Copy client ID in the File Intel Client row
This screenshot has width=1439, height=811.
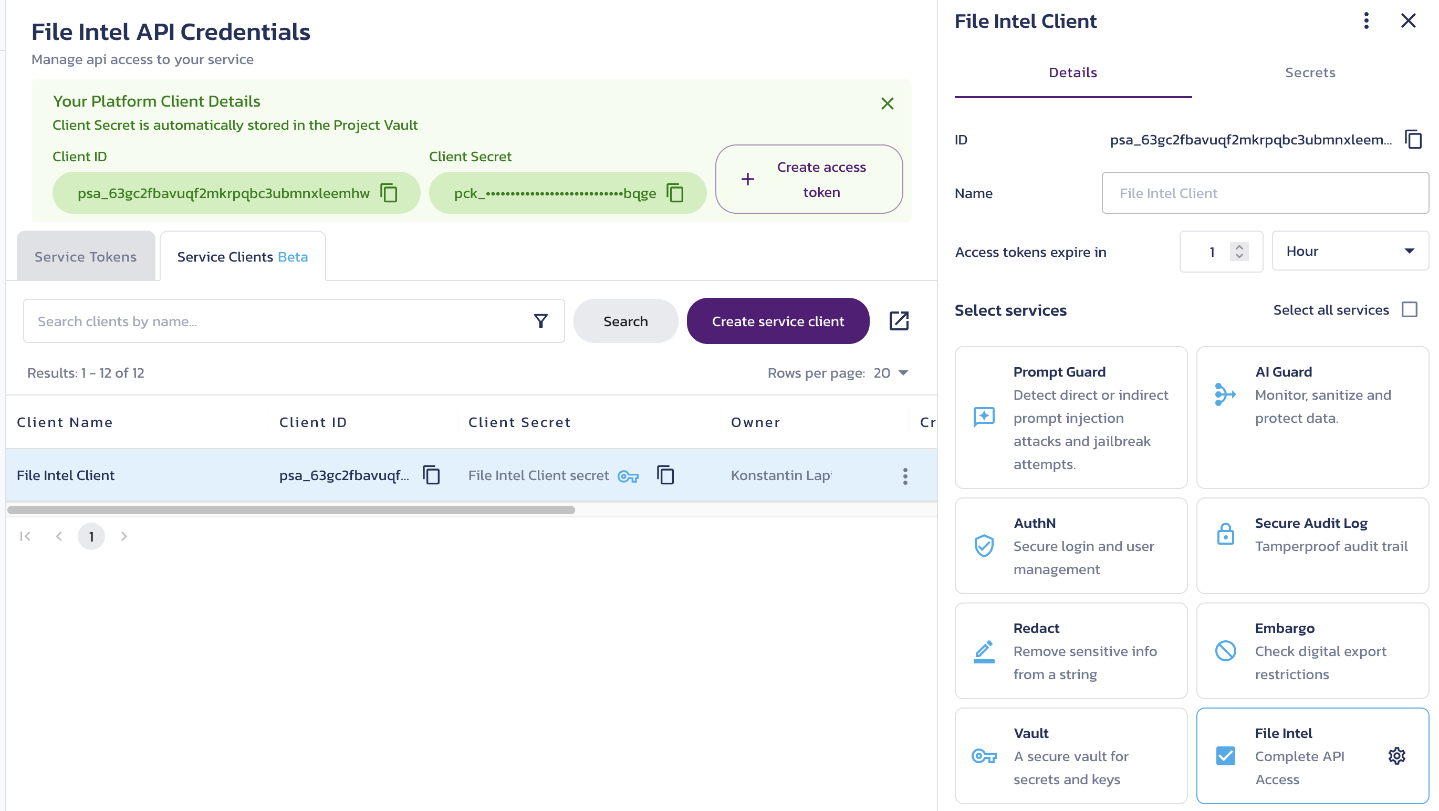coord(431,475)
